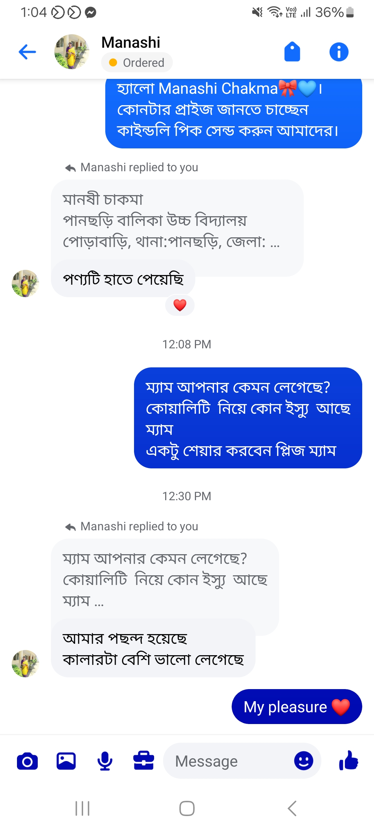Tap the heart reaction under message
This screenshot has height=833, width=374.
tap(180, 305)
